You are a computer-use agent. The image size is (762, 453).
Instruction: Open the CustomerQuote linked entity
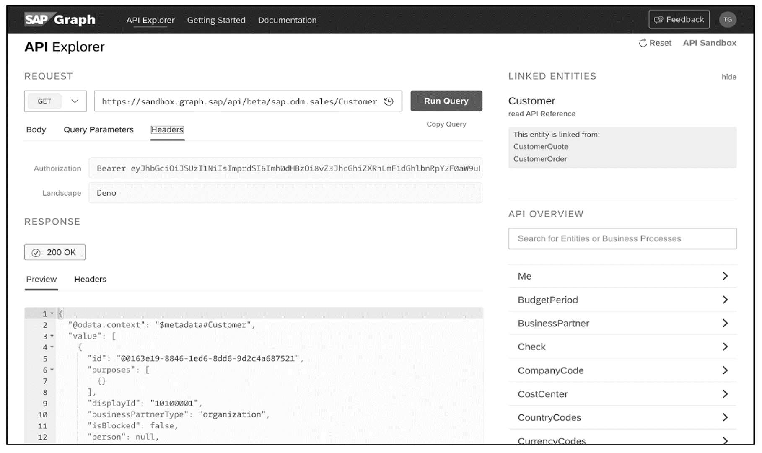(541, 146)
